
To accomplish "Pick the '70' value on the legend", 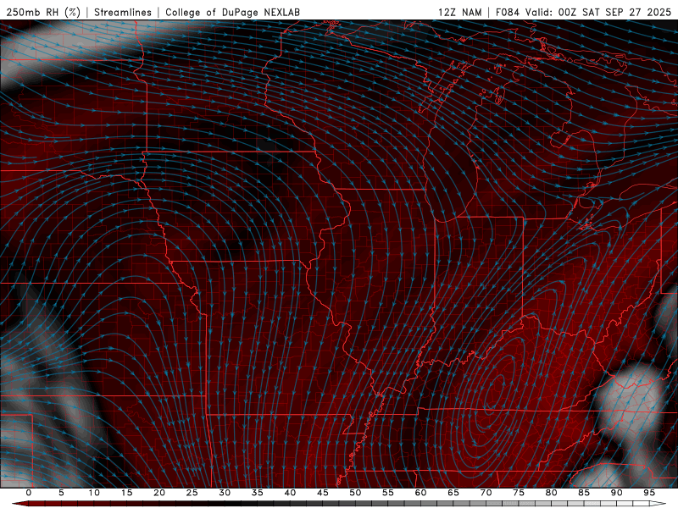I will (x=486, y=493).
